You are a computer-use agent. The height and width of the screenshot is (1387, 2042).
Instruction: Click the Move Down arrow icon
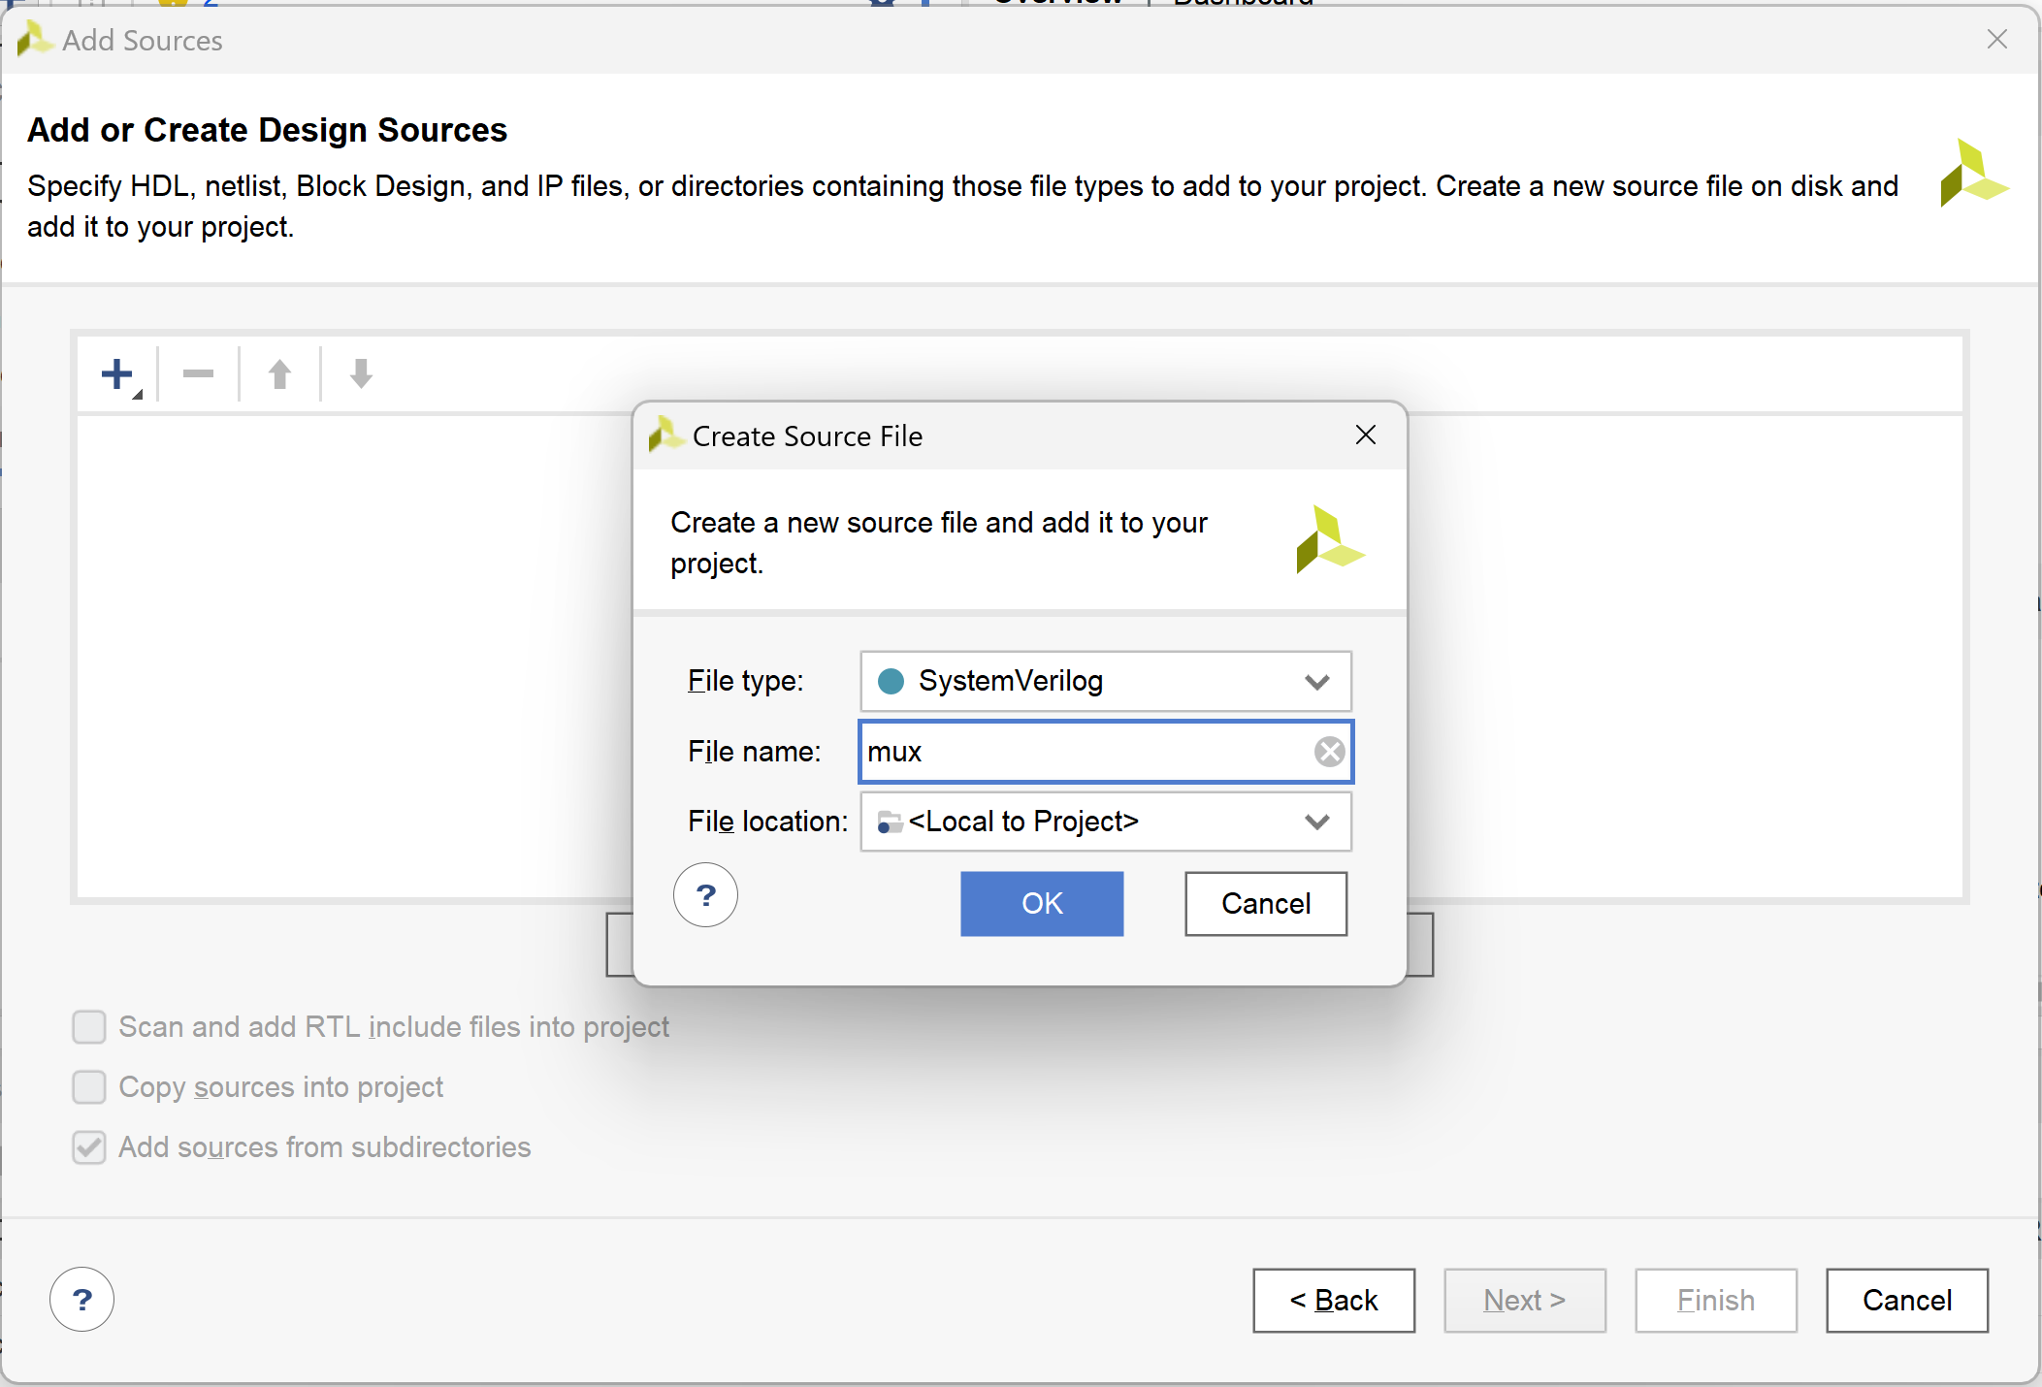click(361, 374)
